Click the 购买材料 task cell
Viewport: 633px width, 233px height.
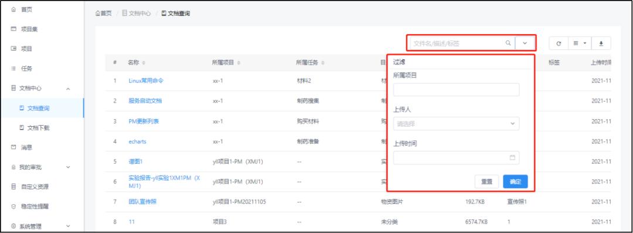point(308,121)
